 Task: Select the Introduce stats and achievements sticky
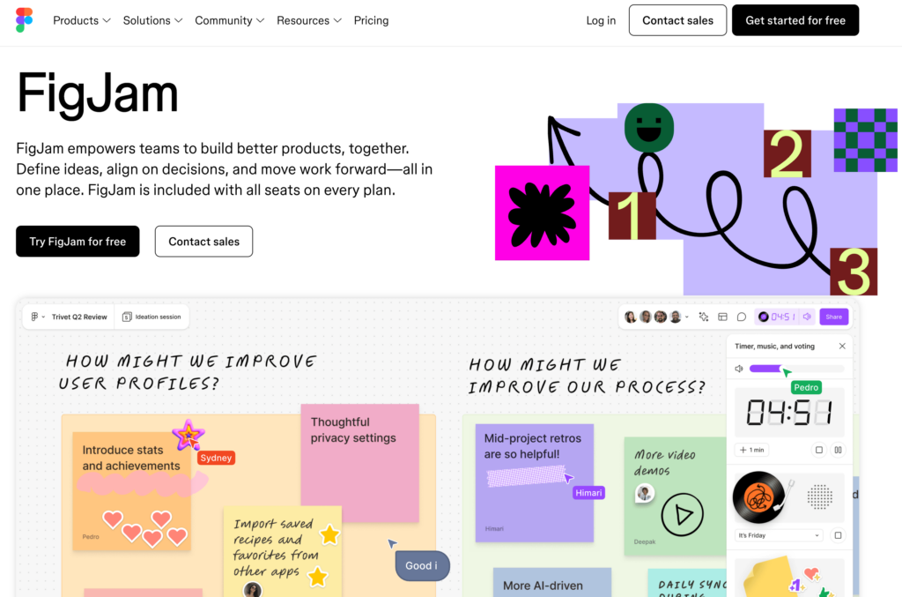click(132, 490)
